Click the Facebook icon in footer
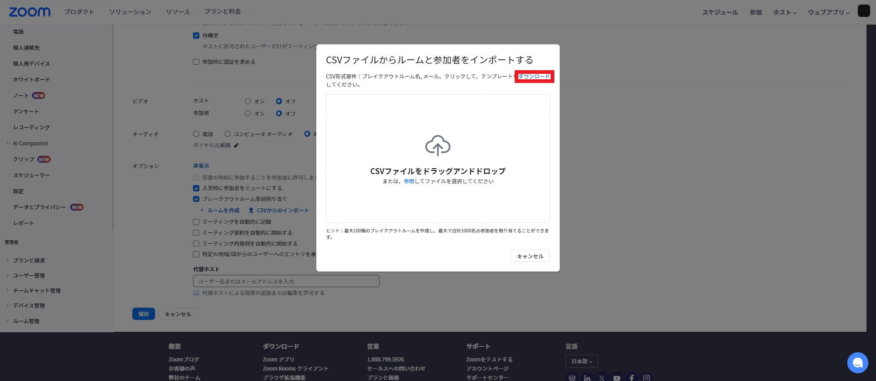This screenshot has height=381, width=876. pyautogui.click(x=631, y=378)
